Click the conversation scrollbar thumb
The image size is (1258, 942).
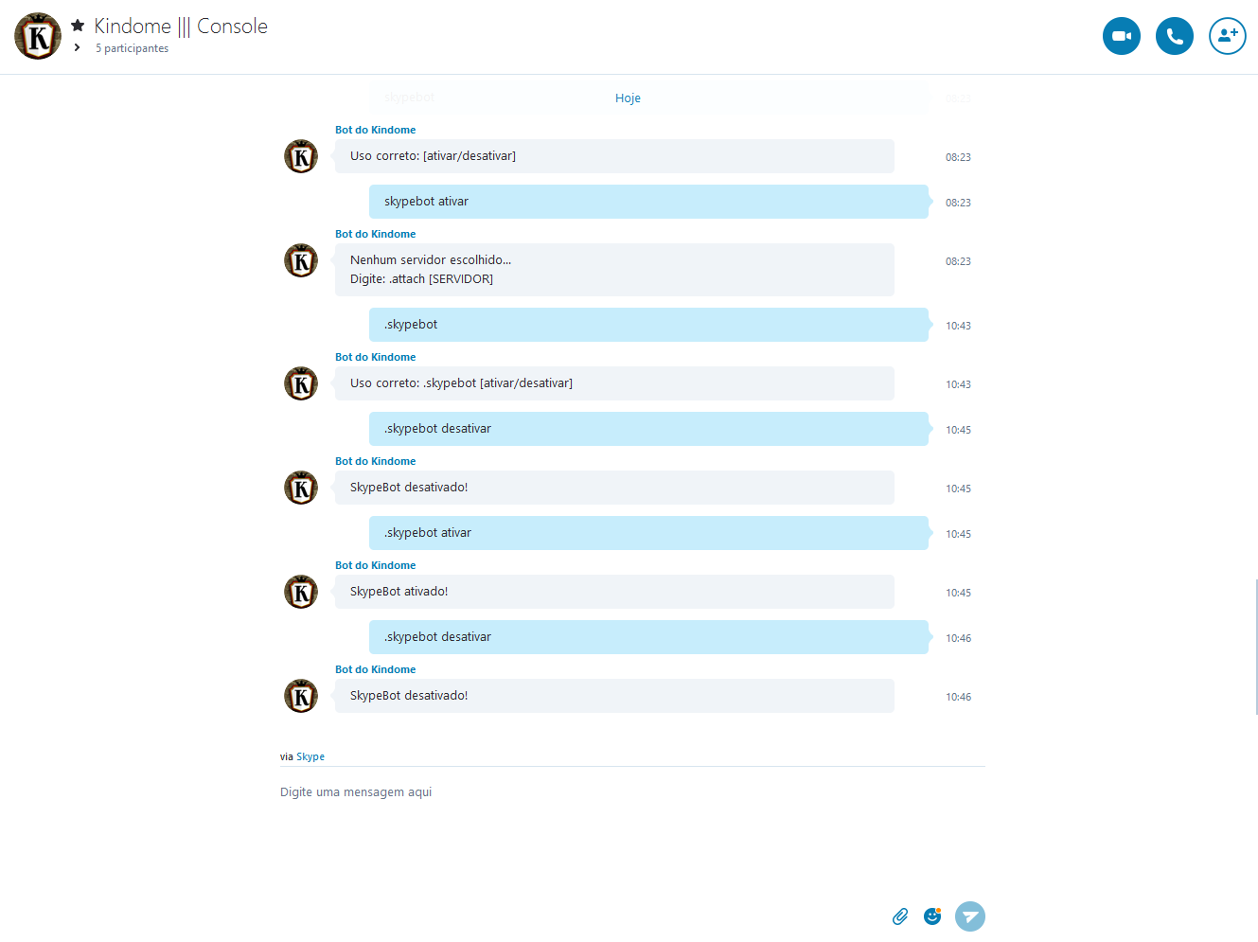click(x=1256, y=648)
